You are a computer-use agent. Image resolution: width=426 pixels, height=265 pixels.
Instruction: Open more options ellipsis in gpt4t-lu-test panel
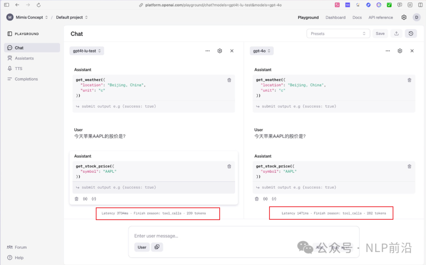pyautogui.click(x=207, y=51)
